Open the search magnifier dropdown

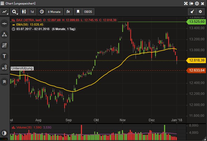pyautogui.click(x=14, y=12)
